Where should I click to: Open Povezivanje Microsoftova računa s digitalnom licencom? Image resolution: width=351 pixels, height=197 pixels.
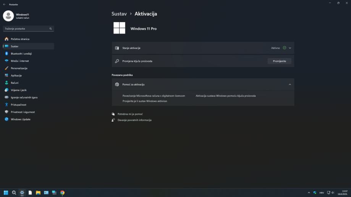point(154,96)
